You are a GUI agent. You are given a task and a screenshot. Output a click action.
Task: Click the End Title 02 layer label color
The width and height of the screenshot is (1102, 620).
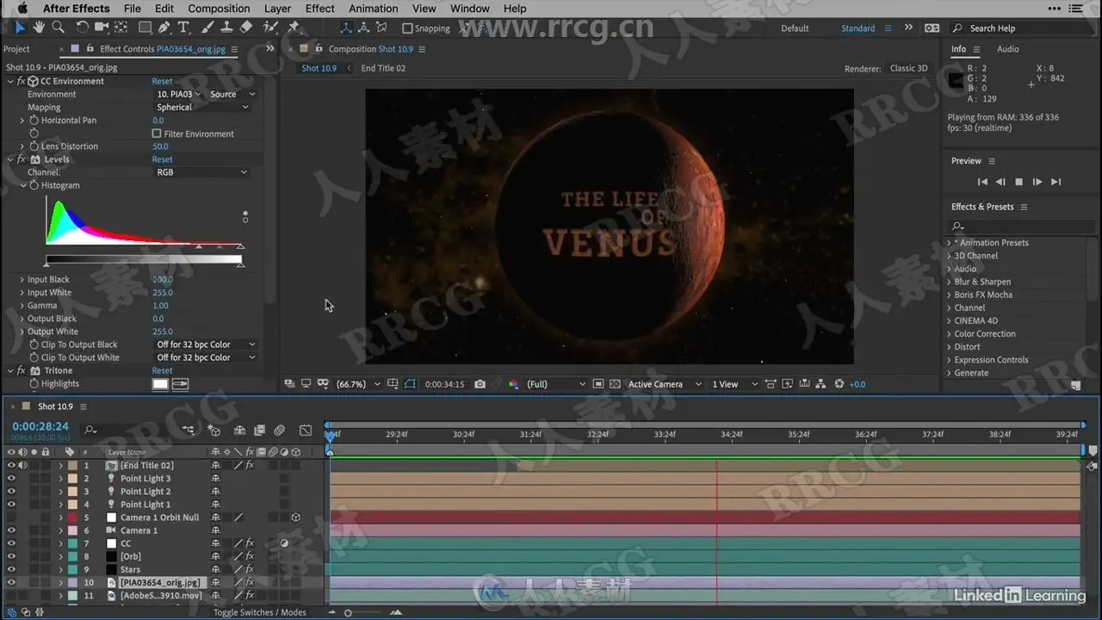click(x=72, y=465)
